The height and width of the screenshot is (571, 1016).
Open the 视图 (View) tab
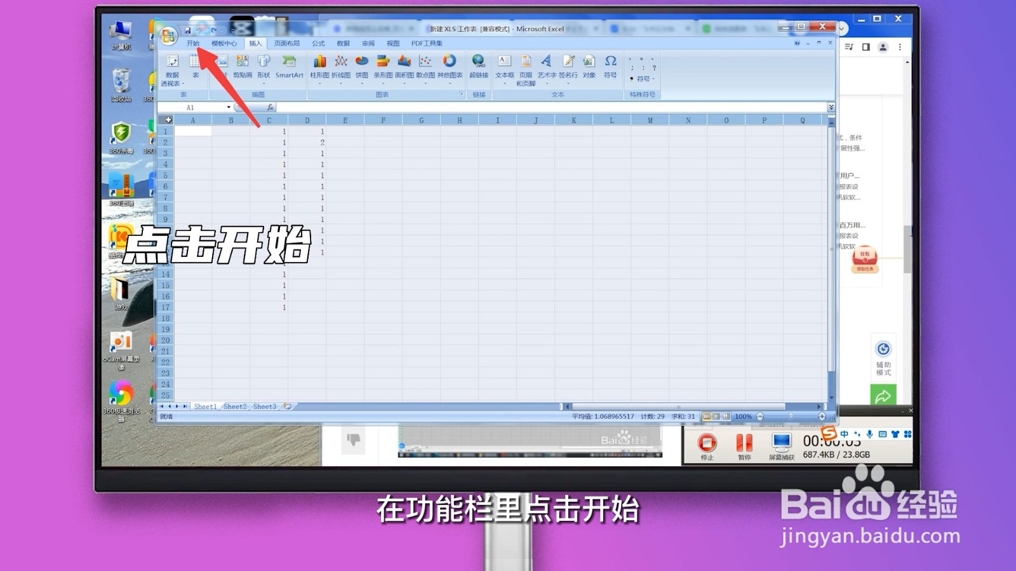(x=393, y=43)
